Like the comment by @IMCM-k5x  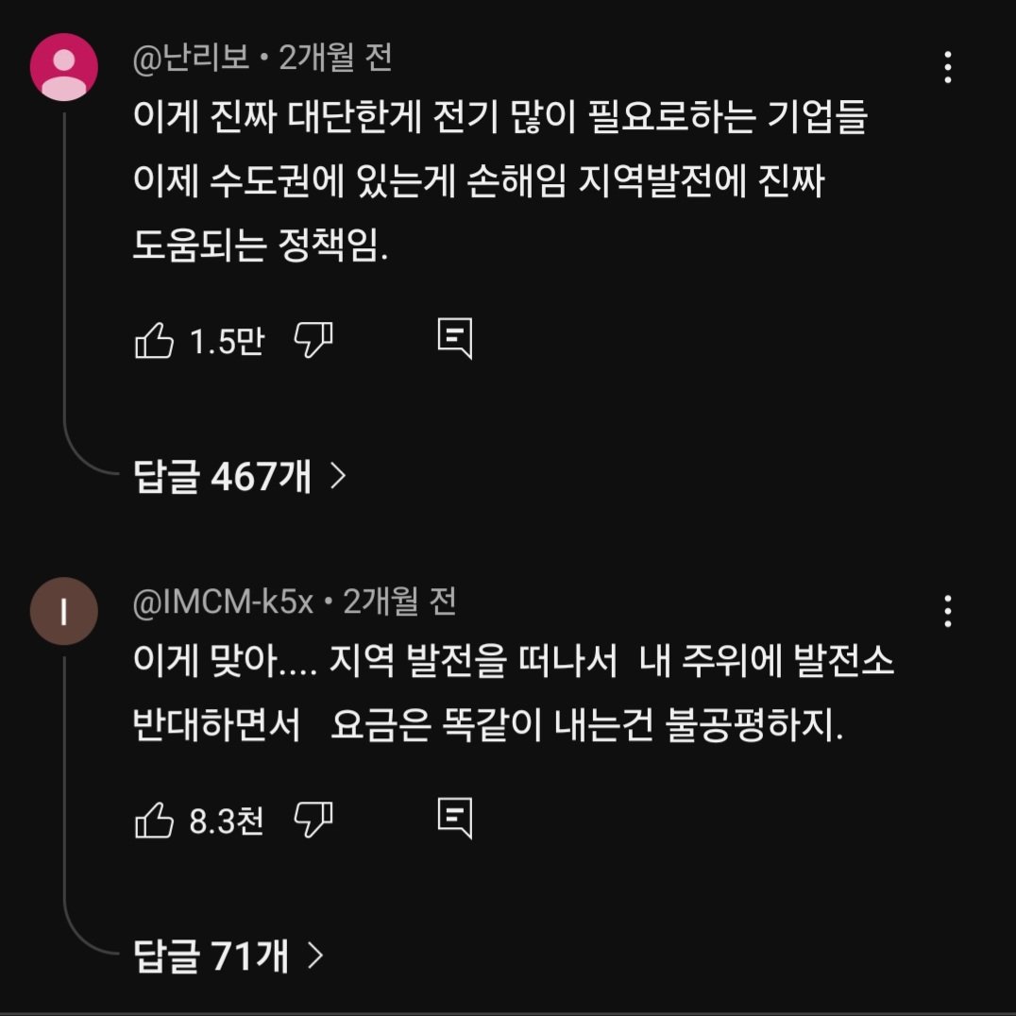pos(155,820)
